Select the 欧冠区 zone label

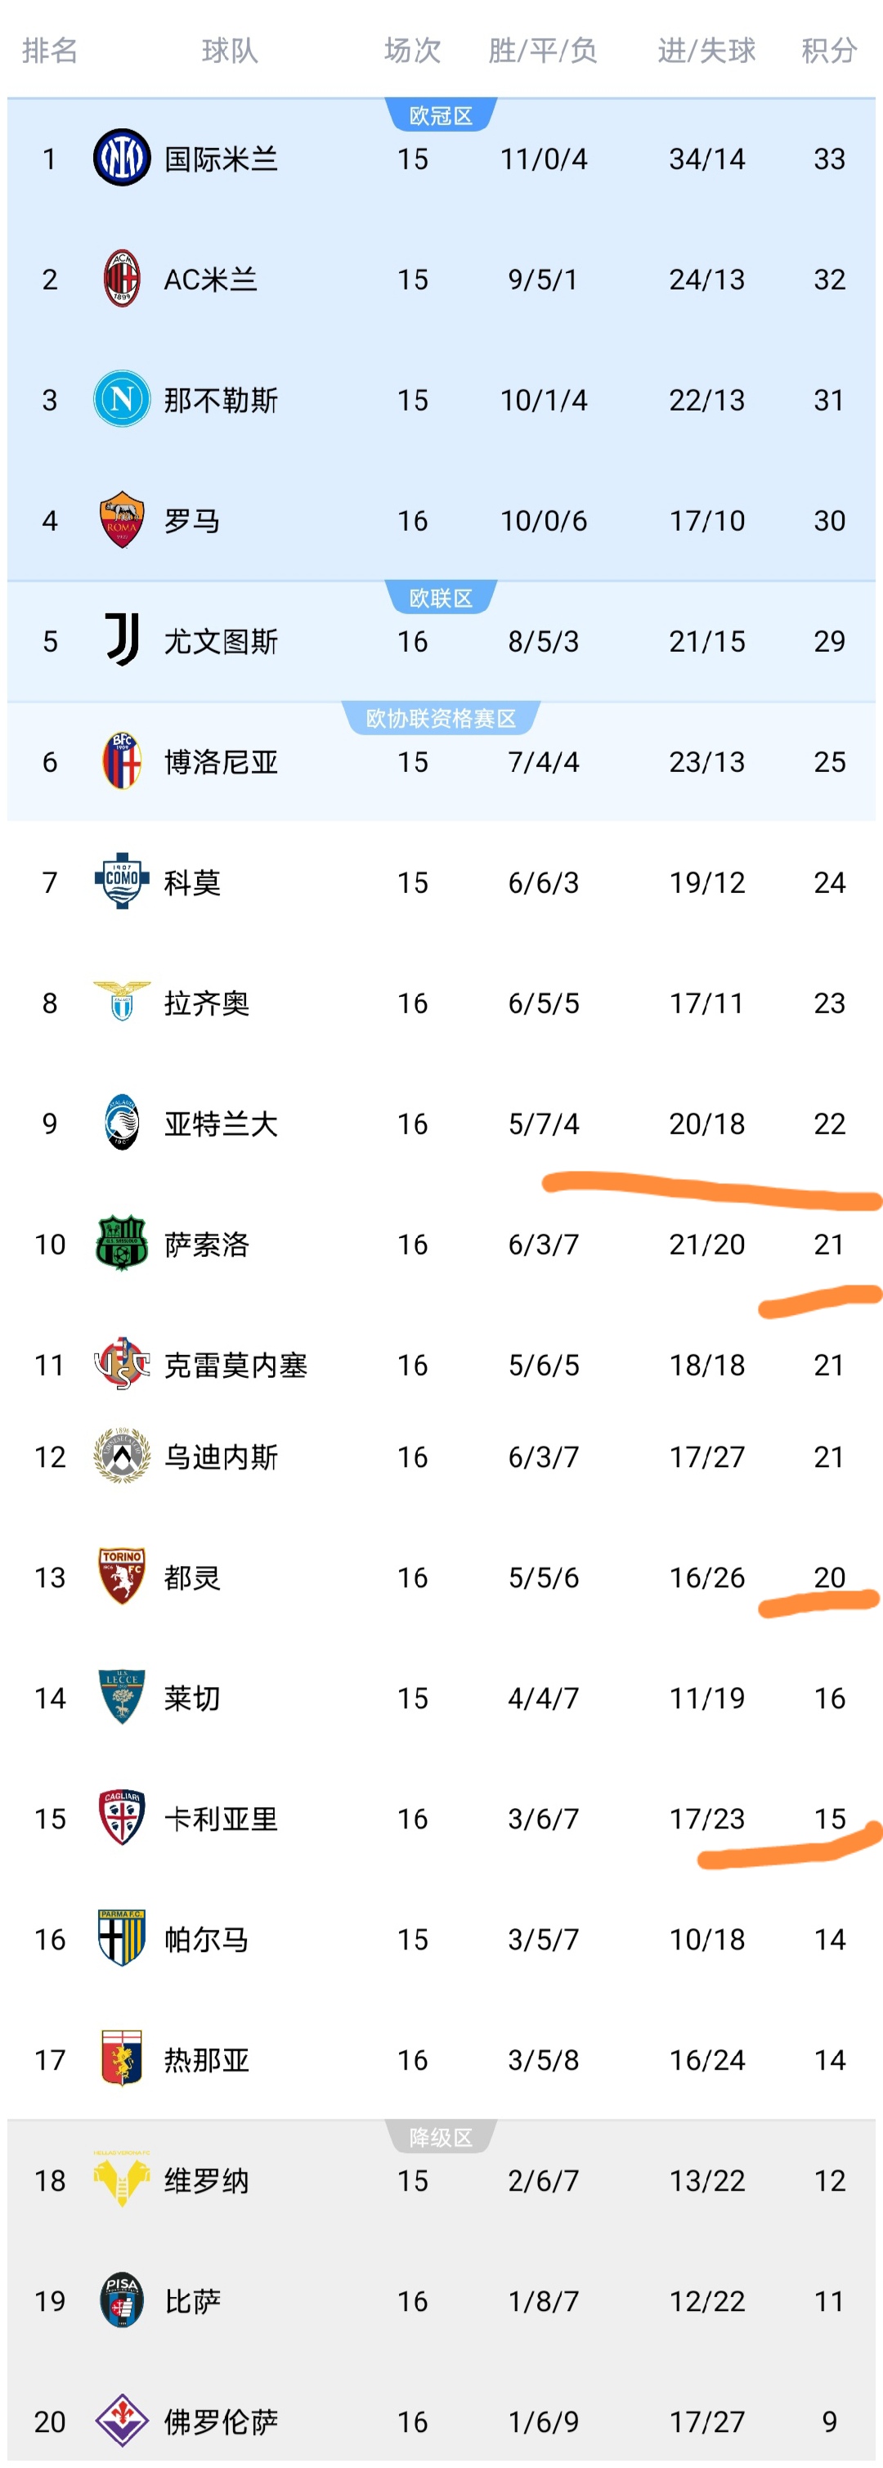pos(441,116)
